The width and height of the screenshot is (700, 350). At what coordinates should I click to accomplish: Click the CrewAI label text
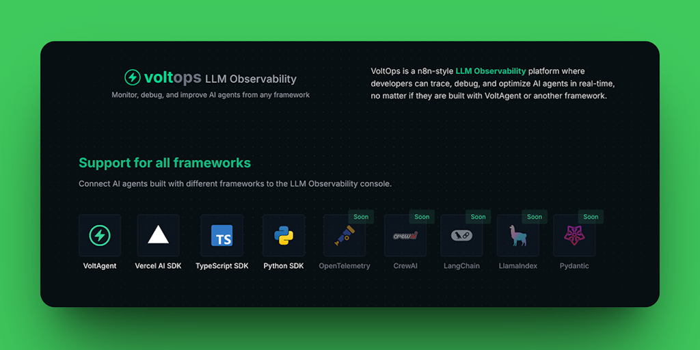(405, 266)
